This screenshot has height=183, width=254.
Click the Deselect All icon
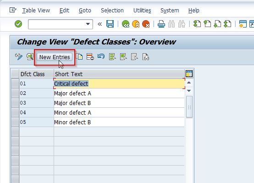click(x=134, y=57)
